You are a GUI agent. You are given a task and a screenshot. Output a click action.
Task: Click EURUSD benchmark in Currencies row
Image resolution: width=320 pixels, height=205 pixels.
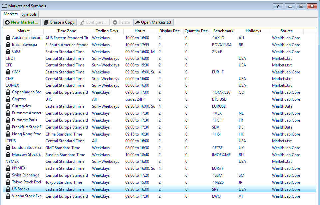click(x=219, y=106)
